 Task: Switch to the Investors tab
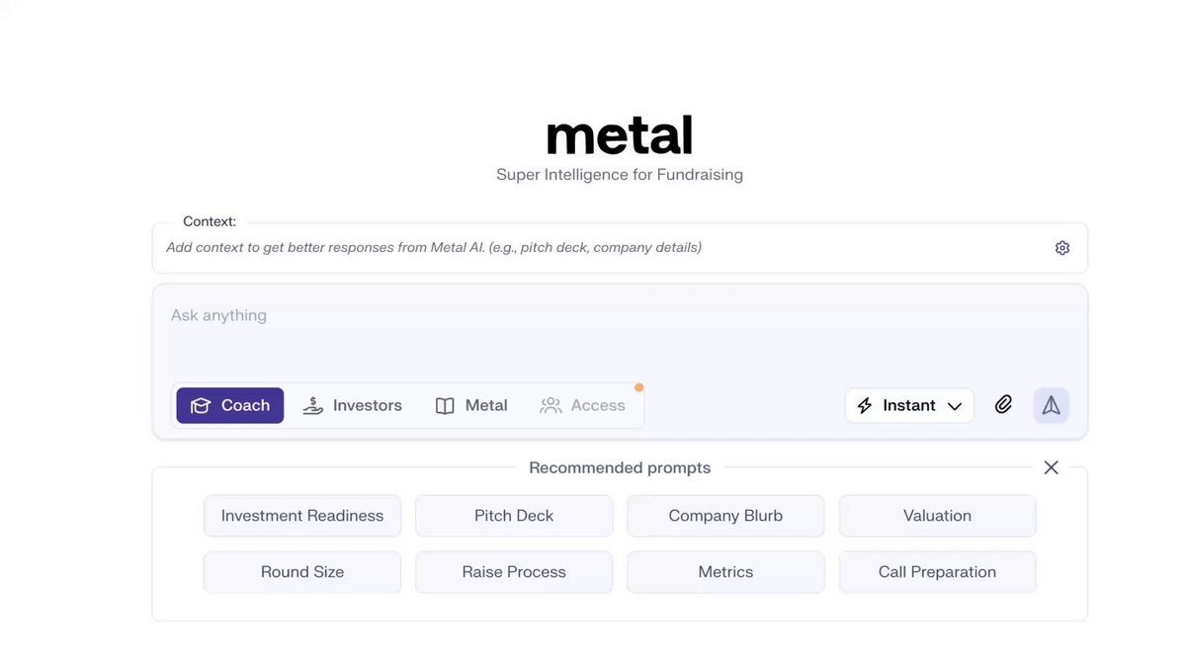[352, 405]
